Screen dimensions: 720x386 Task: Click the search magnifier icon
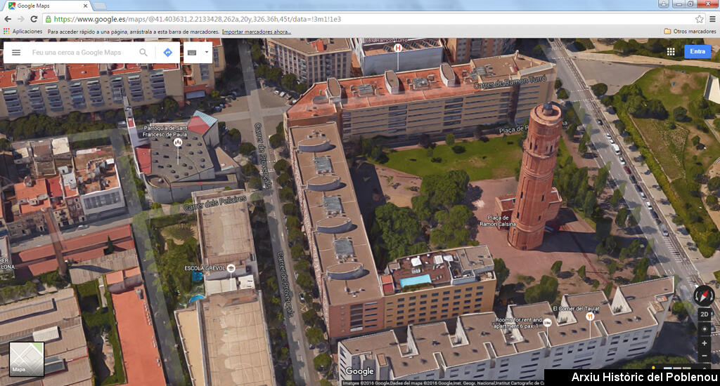(143, 53)
